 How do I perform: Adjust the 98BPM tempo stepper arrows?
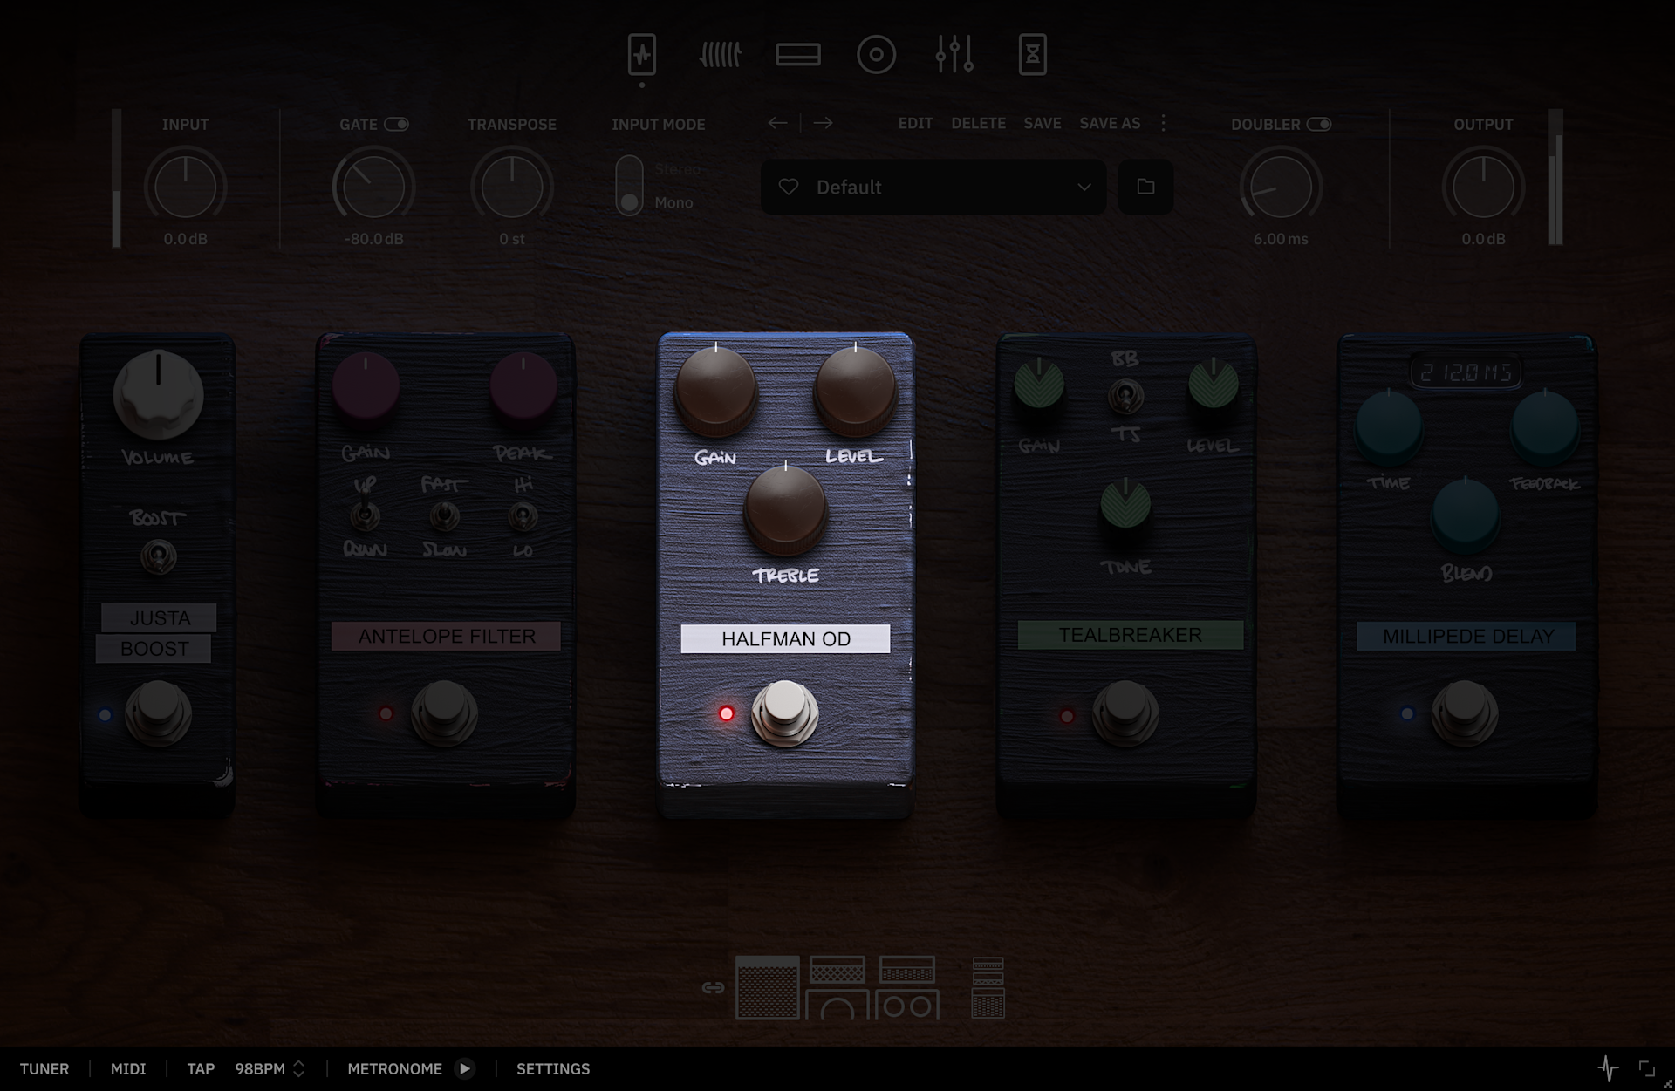[x=298, y=1068]
